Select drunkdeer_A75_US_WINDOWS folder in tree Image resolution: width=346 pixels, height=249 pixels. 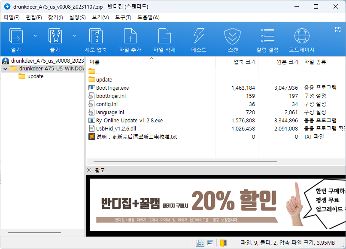[x=47, y=69]
